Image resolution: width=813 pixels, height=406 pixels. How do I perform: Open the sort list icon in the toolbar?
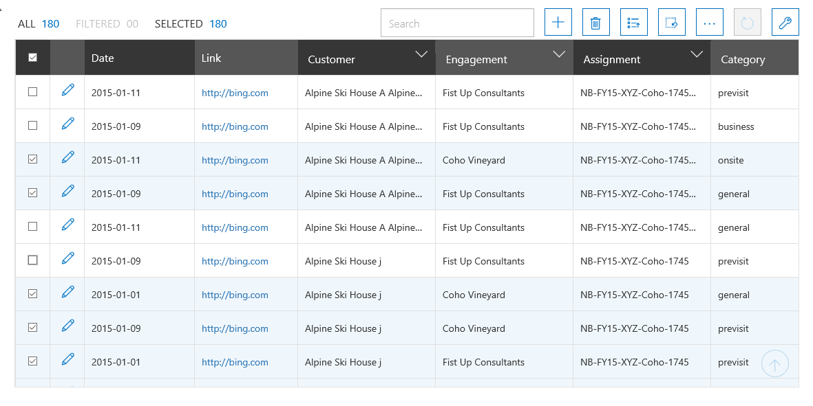click(633, 22)
